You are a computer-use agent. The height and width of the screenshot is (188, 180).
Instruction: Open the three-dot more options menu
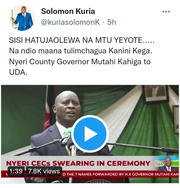tap(166, 12)
